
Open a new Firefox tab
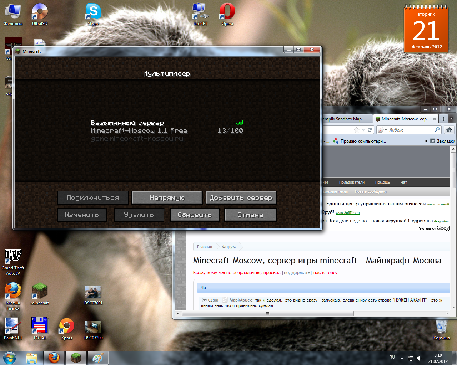(x=443, y=119)
